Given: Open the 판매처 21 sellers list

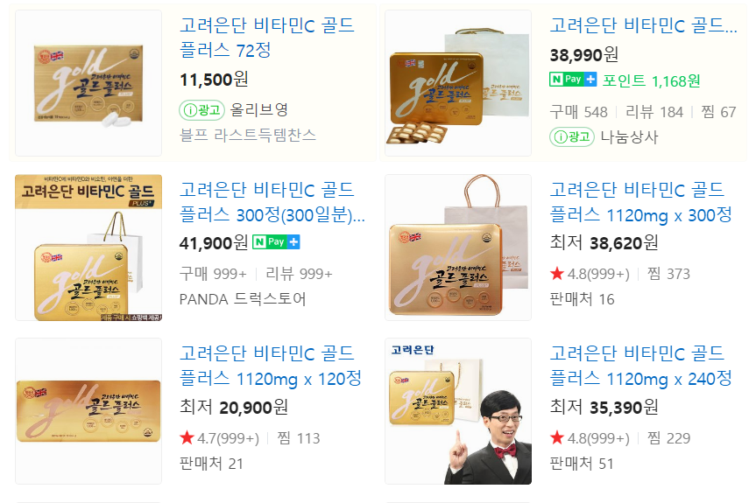Looking at the screenshot, I should tap(211, 464).
